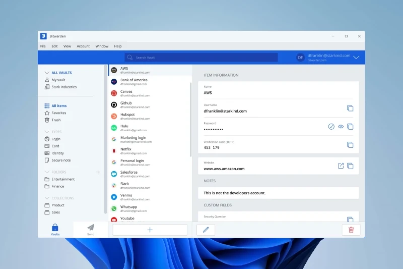The height and width of the screenshot is (269, 403).
Task: Collapse the Collections section chevron
Action: point(47,198)
